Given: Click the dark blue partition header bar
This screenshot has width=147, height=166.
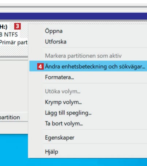Looking at the screenshot, I should (x=73, y=16).
